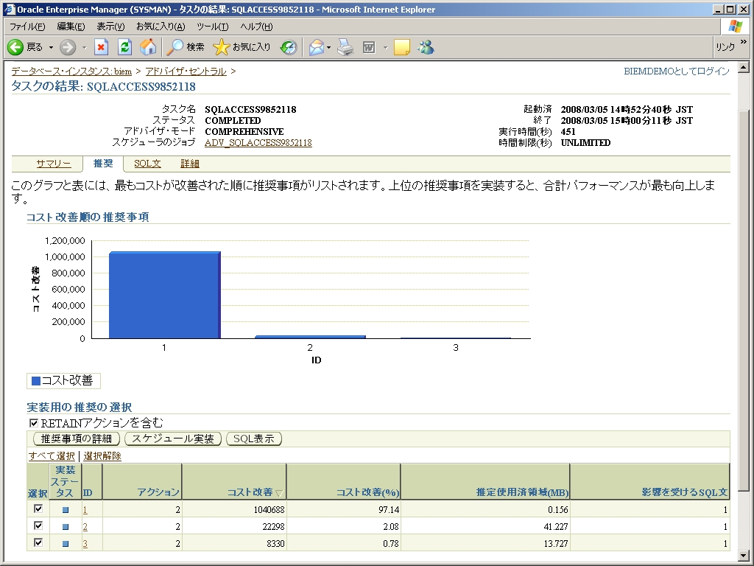Click the IE window title bar icon
Viewport: 754px width, 566px height.
[x=10, y=9]
